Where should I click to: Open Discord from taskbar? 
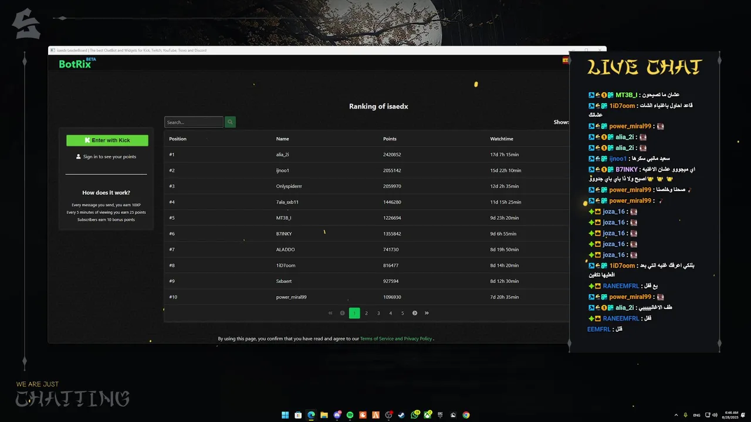pos(337,415)
